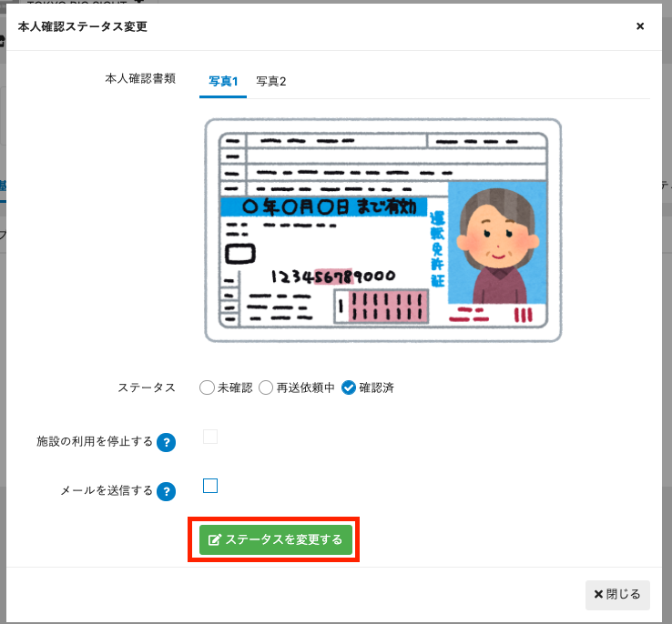Screen dimensions: 672x624
Task: Click the license number 123456789000
Action: [x=332, y=276]
